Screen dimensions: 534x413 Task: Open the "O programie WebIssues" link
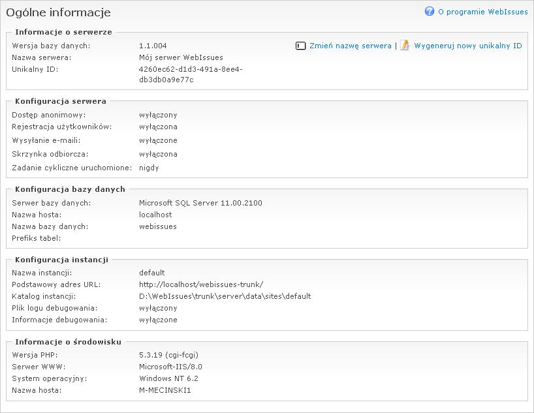pos(482,12)
